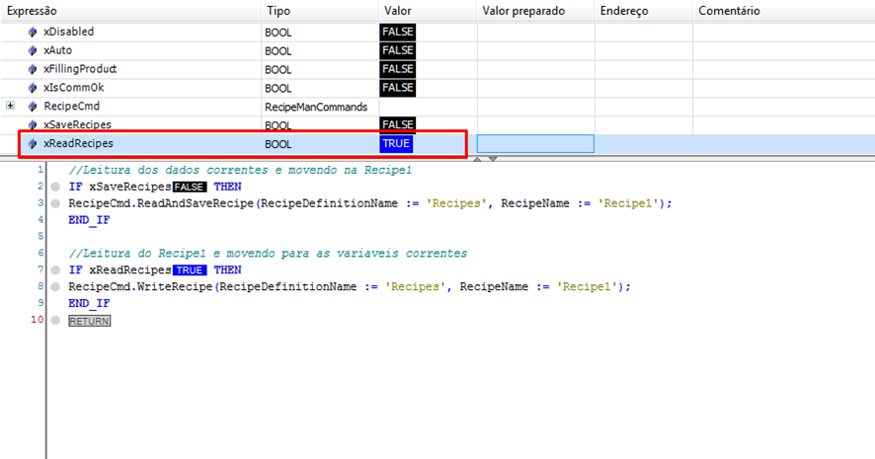Click the variable icon next to xAuto

point(33,51)
